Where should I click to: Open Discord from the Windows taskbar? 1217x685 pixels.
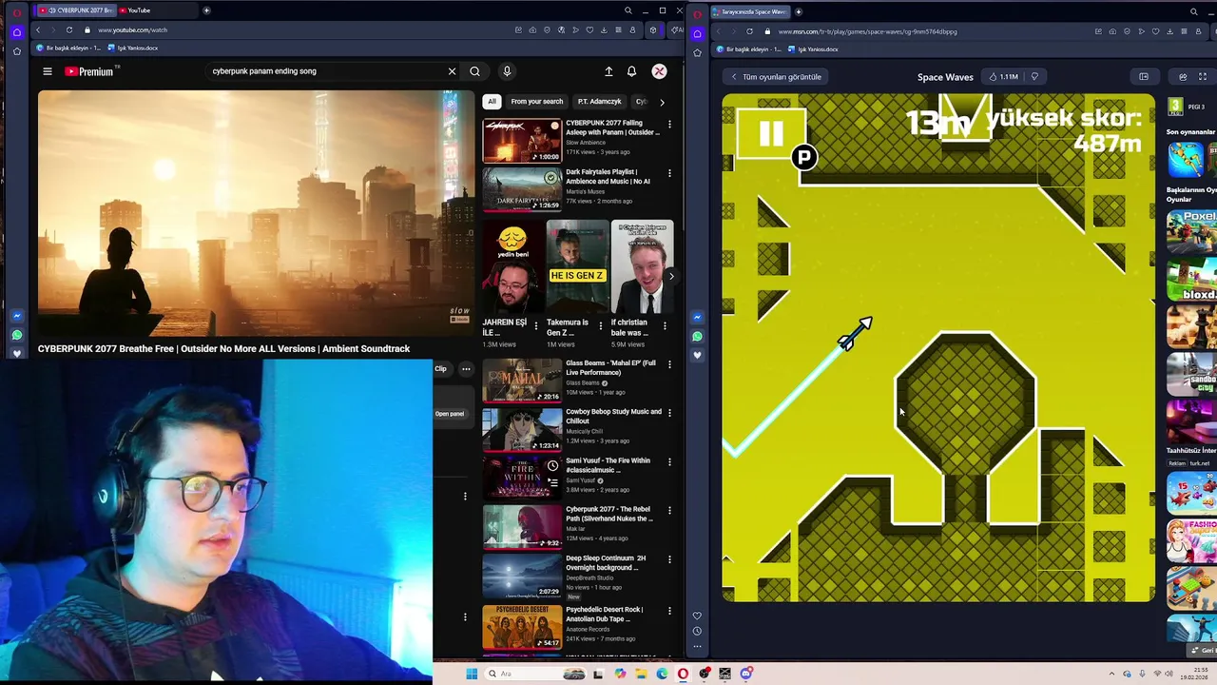(x=747, y=674)
